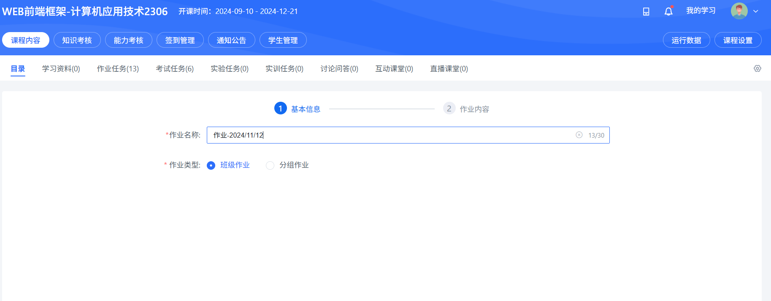
Task: Open the 学生管理 section
Action: click(x=283, y=40)
